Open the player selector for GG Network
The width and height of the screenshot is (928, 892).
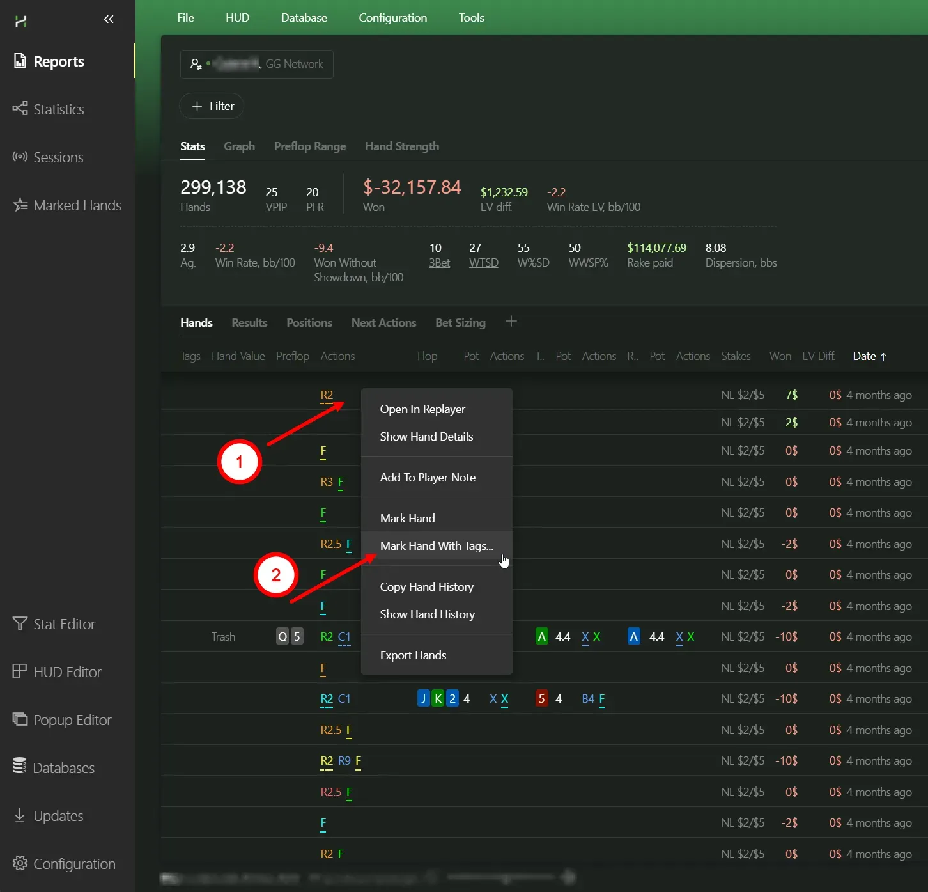256,64
